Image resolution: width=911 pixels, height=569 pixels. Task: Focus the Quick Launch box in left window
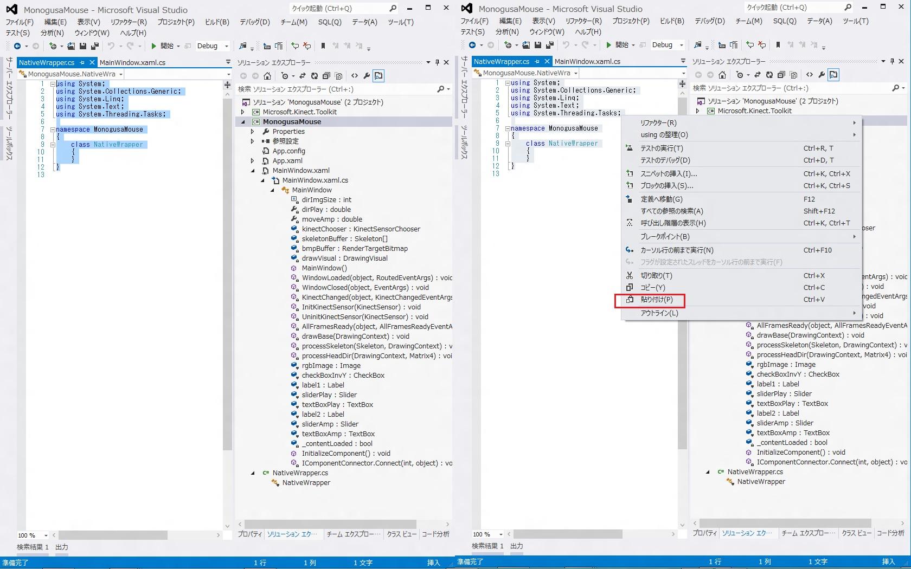[345, 9]
